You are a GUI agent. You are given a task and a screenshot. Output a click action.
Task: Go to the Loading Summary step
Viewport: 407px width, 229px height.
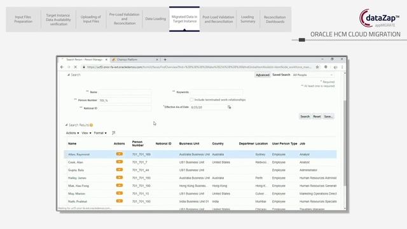tap(247, 19)
